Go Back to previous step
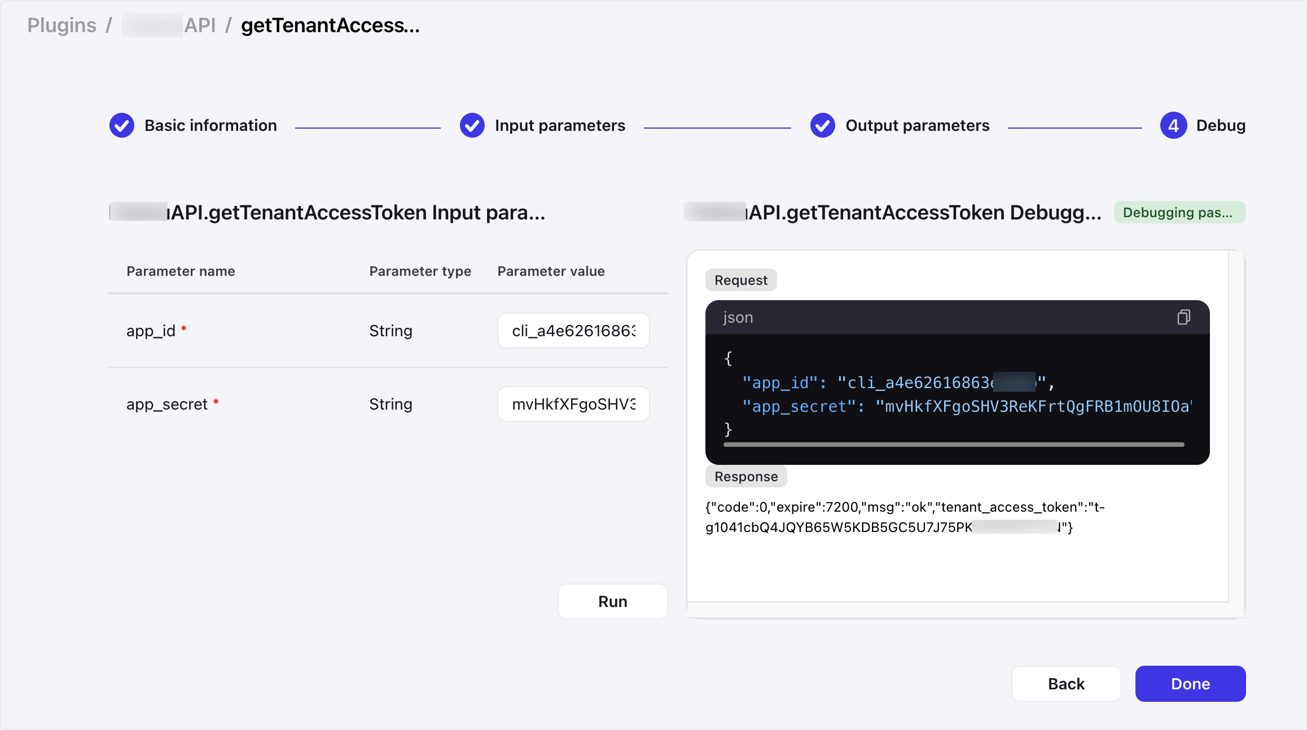 [x=1066, y=684]
